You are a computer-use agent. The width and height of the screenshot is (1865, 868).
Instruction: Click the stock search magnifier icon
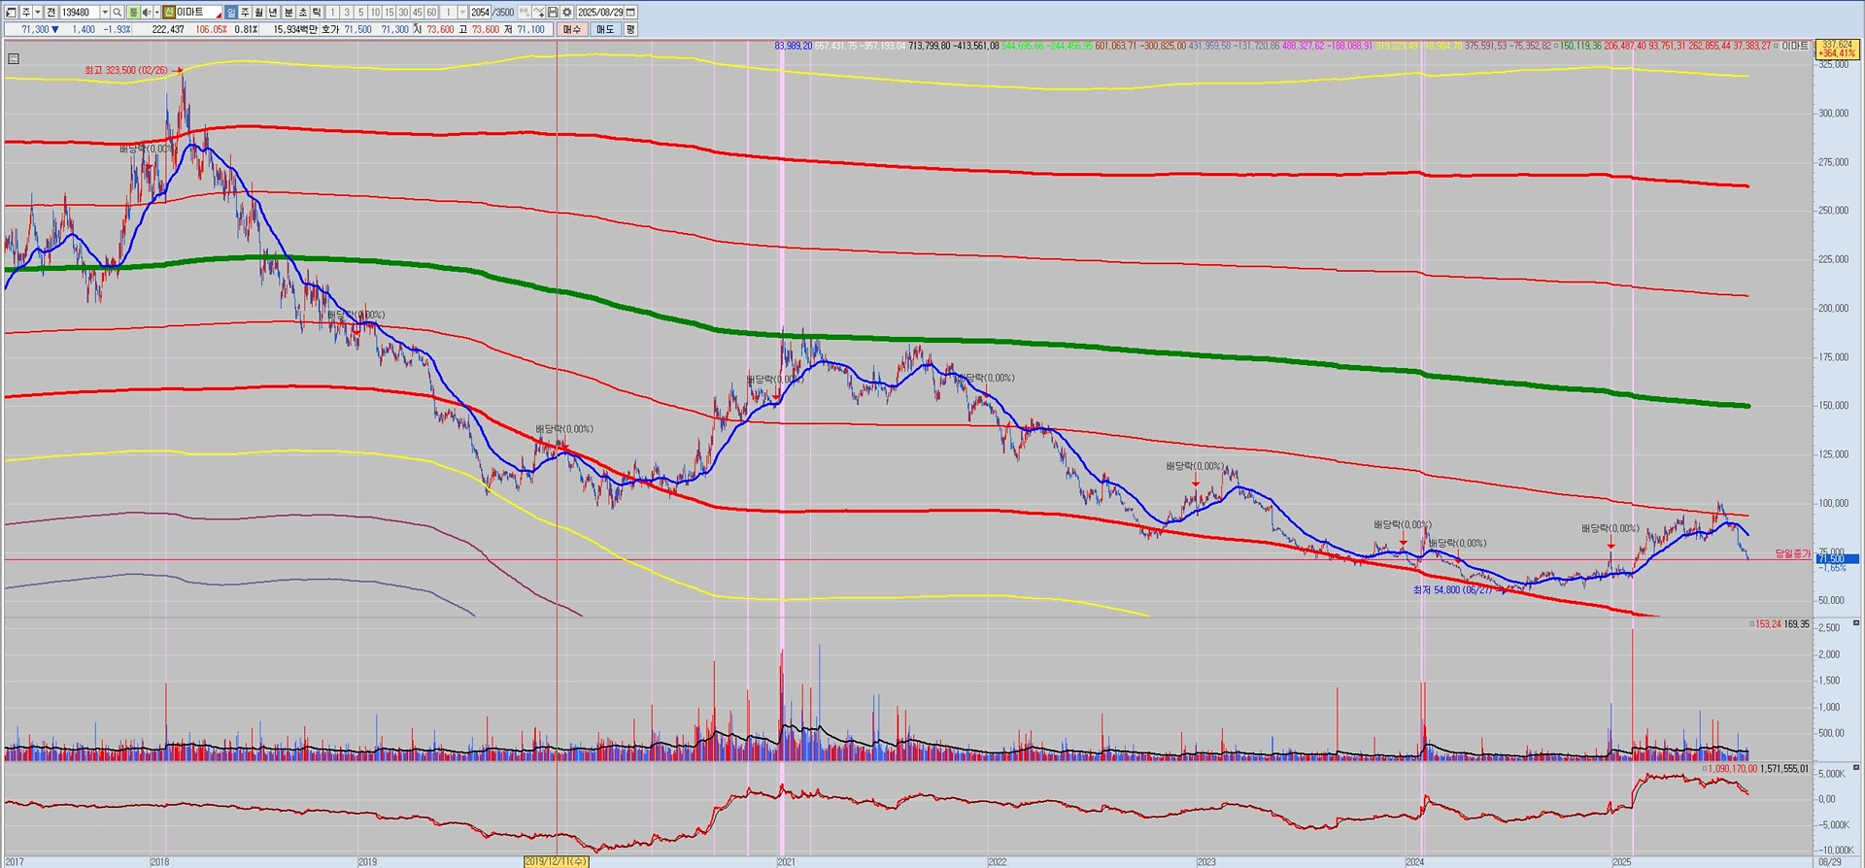pos(118,13)
